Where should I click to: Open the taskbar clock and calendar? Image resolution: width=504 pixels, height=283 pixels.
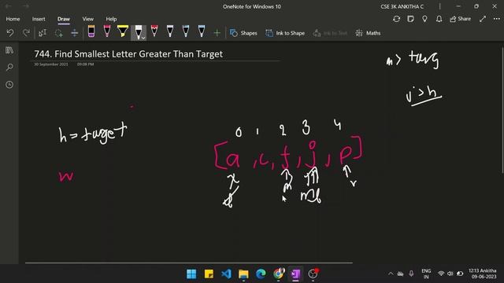[483, 274]
